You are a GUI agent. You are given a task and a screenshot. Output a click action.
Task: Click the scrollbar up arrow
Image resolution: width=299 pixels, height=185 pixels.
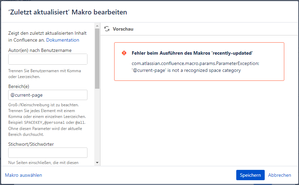click(x=97, y=26)
